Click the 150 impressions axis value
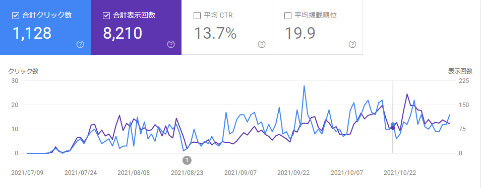The height and width of the screenshot is (188, 481). (x=464, y=105)
